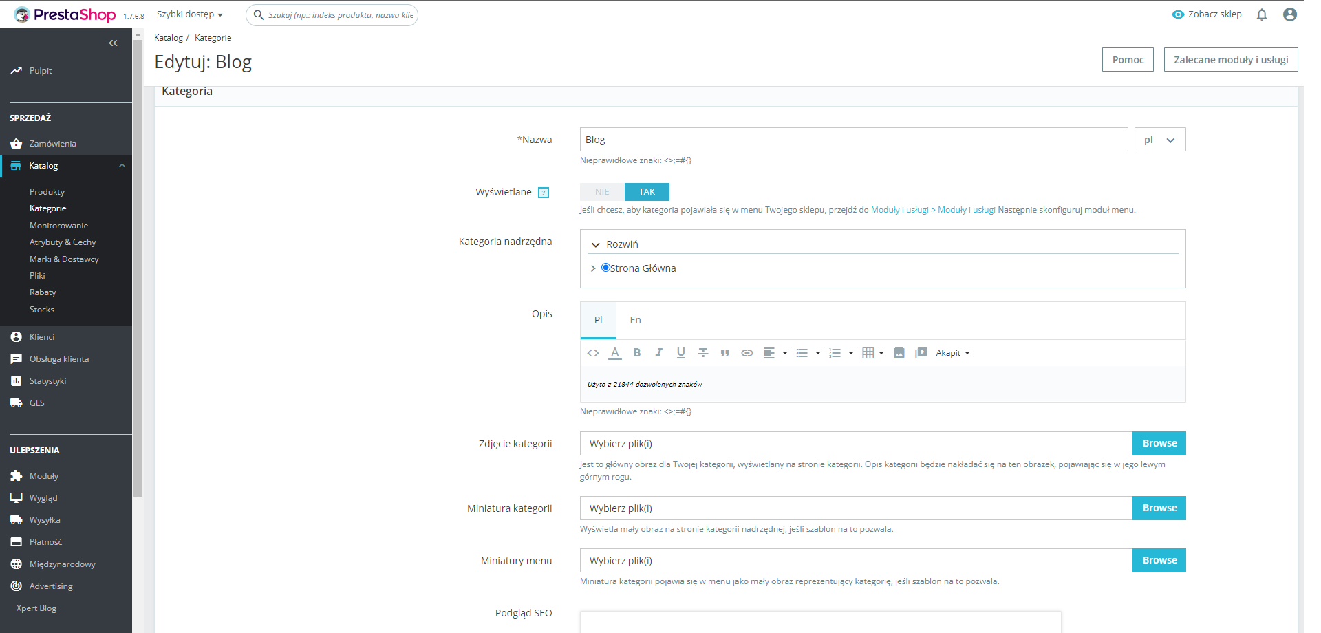This screenshot has width=1321, height=633.
Task: Click the Pomoc button
Action: pyautogui.click(x=1128, y=60)
